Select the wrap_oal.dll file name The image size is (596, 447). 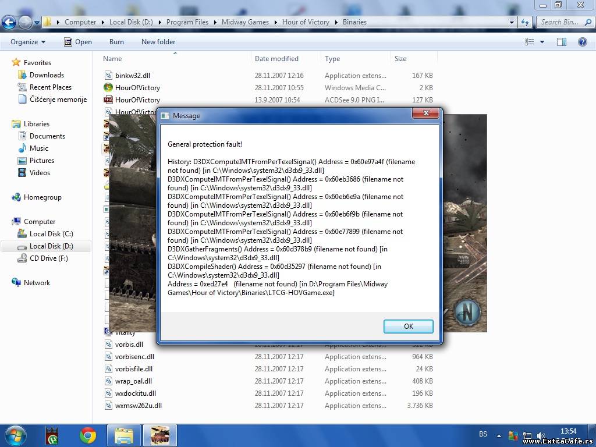click(x=133, y=381)
